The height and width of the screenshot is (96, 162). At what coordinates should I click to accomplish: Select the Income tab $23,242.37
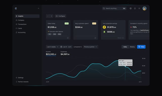click(x=51, y=53)
